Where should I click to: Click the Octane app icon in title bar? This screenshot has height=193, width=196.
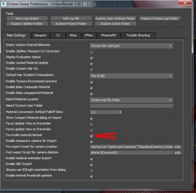pos(3,3)
